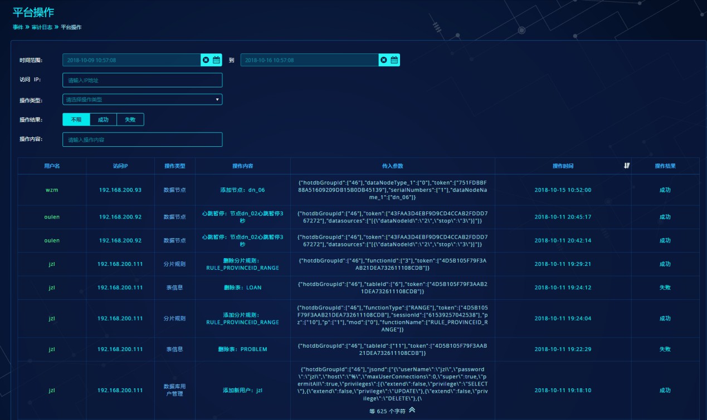Click 数据库用户管理 operation type cell

click(x=175, y=389)
